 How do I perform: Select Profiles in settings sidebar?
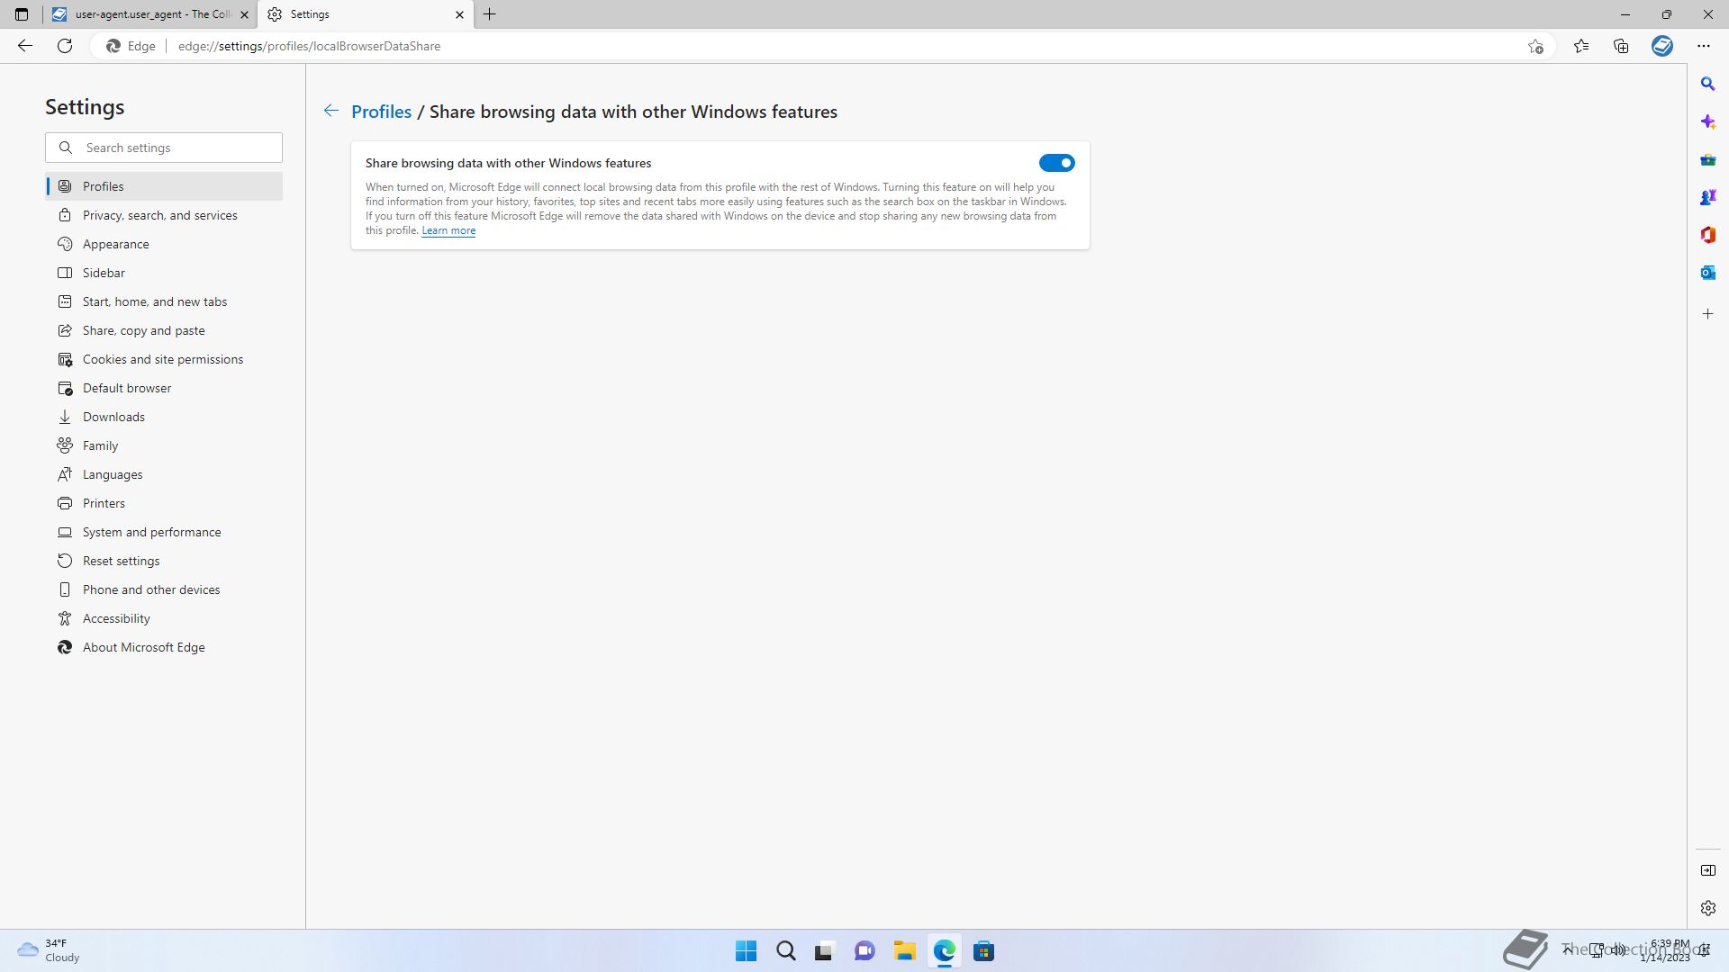pyautogui.click(x=164, y=186)
